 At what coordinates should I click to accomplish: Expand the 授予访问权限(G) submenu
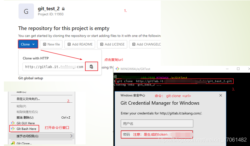coord(41,136)
